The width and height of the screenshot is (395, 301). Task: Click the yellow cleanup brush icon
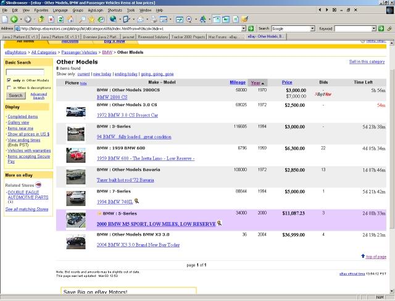(x=244, y=19)
